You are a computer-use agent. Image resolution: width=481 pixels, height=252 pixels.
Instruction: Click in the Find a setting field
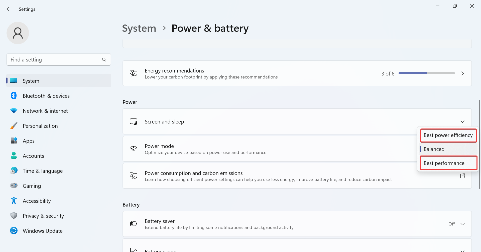pos(59,60)
